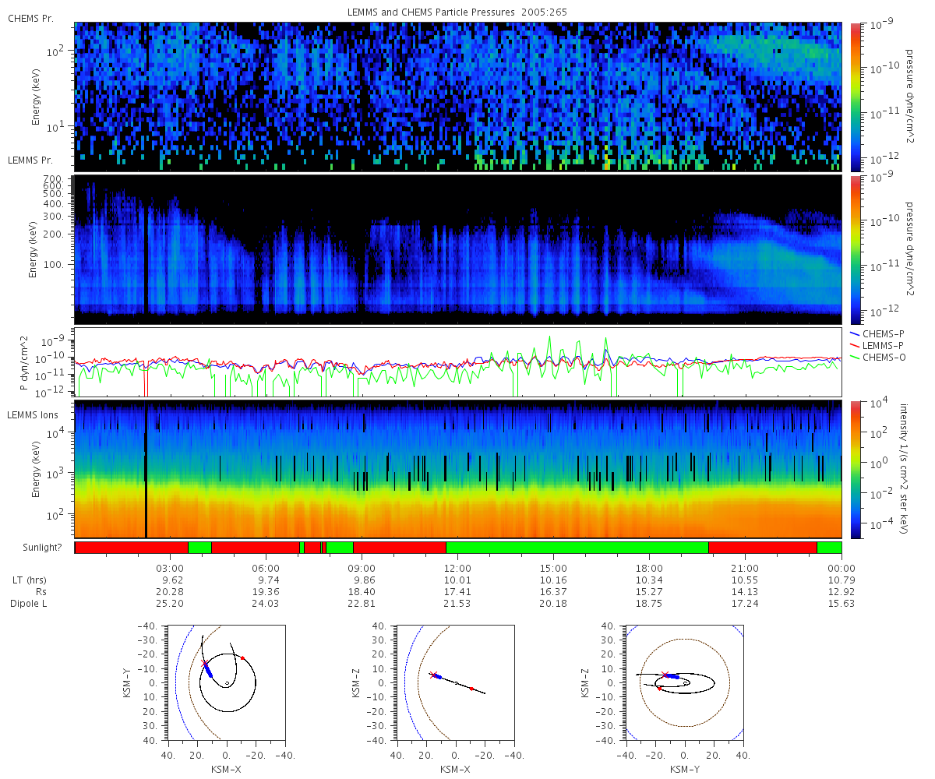Open the KSM-X versus KSM-Y orbit plot
Viewport: 935px width, 779px height.
pyautogui.click(x=226, y=682)
